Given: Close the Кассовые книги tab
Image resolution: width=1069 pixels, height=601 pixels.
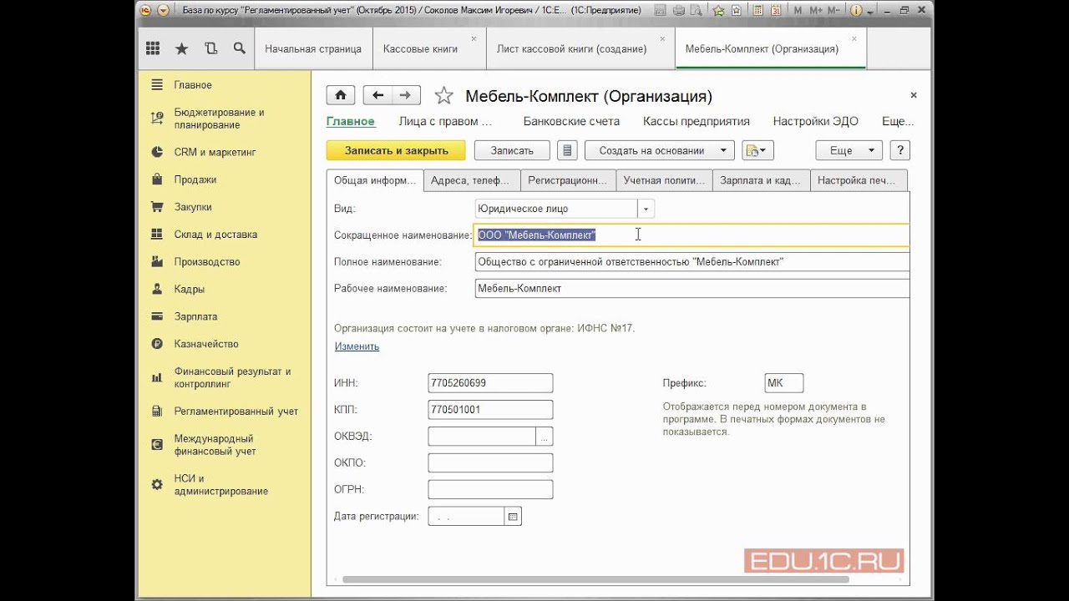Looking at the screenshot, I should 474,38.
